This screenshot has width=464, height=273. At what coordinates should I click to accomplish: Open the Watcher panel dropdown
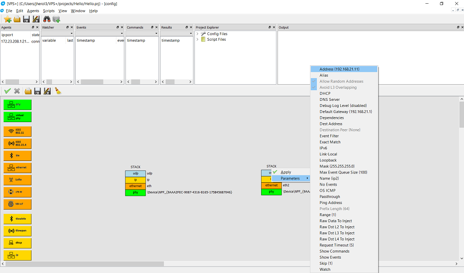point(71,33)
